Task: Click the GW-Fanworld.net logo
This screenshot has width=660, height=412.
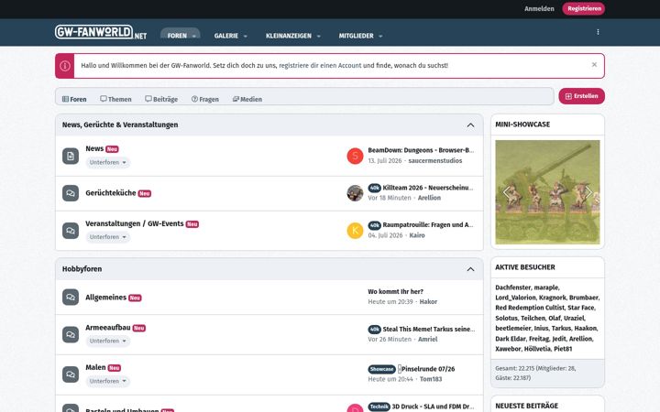Action: point(101,32)
